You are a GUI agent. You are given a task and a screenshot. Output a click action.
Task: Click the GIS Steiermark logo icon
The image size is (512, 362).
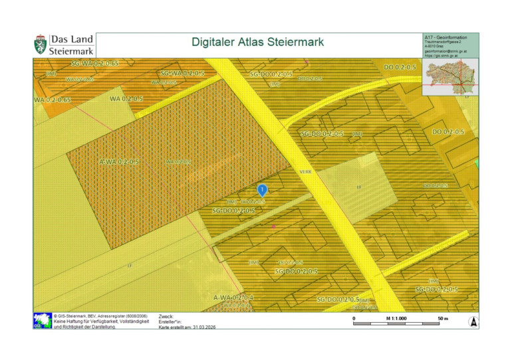[39, 321]
